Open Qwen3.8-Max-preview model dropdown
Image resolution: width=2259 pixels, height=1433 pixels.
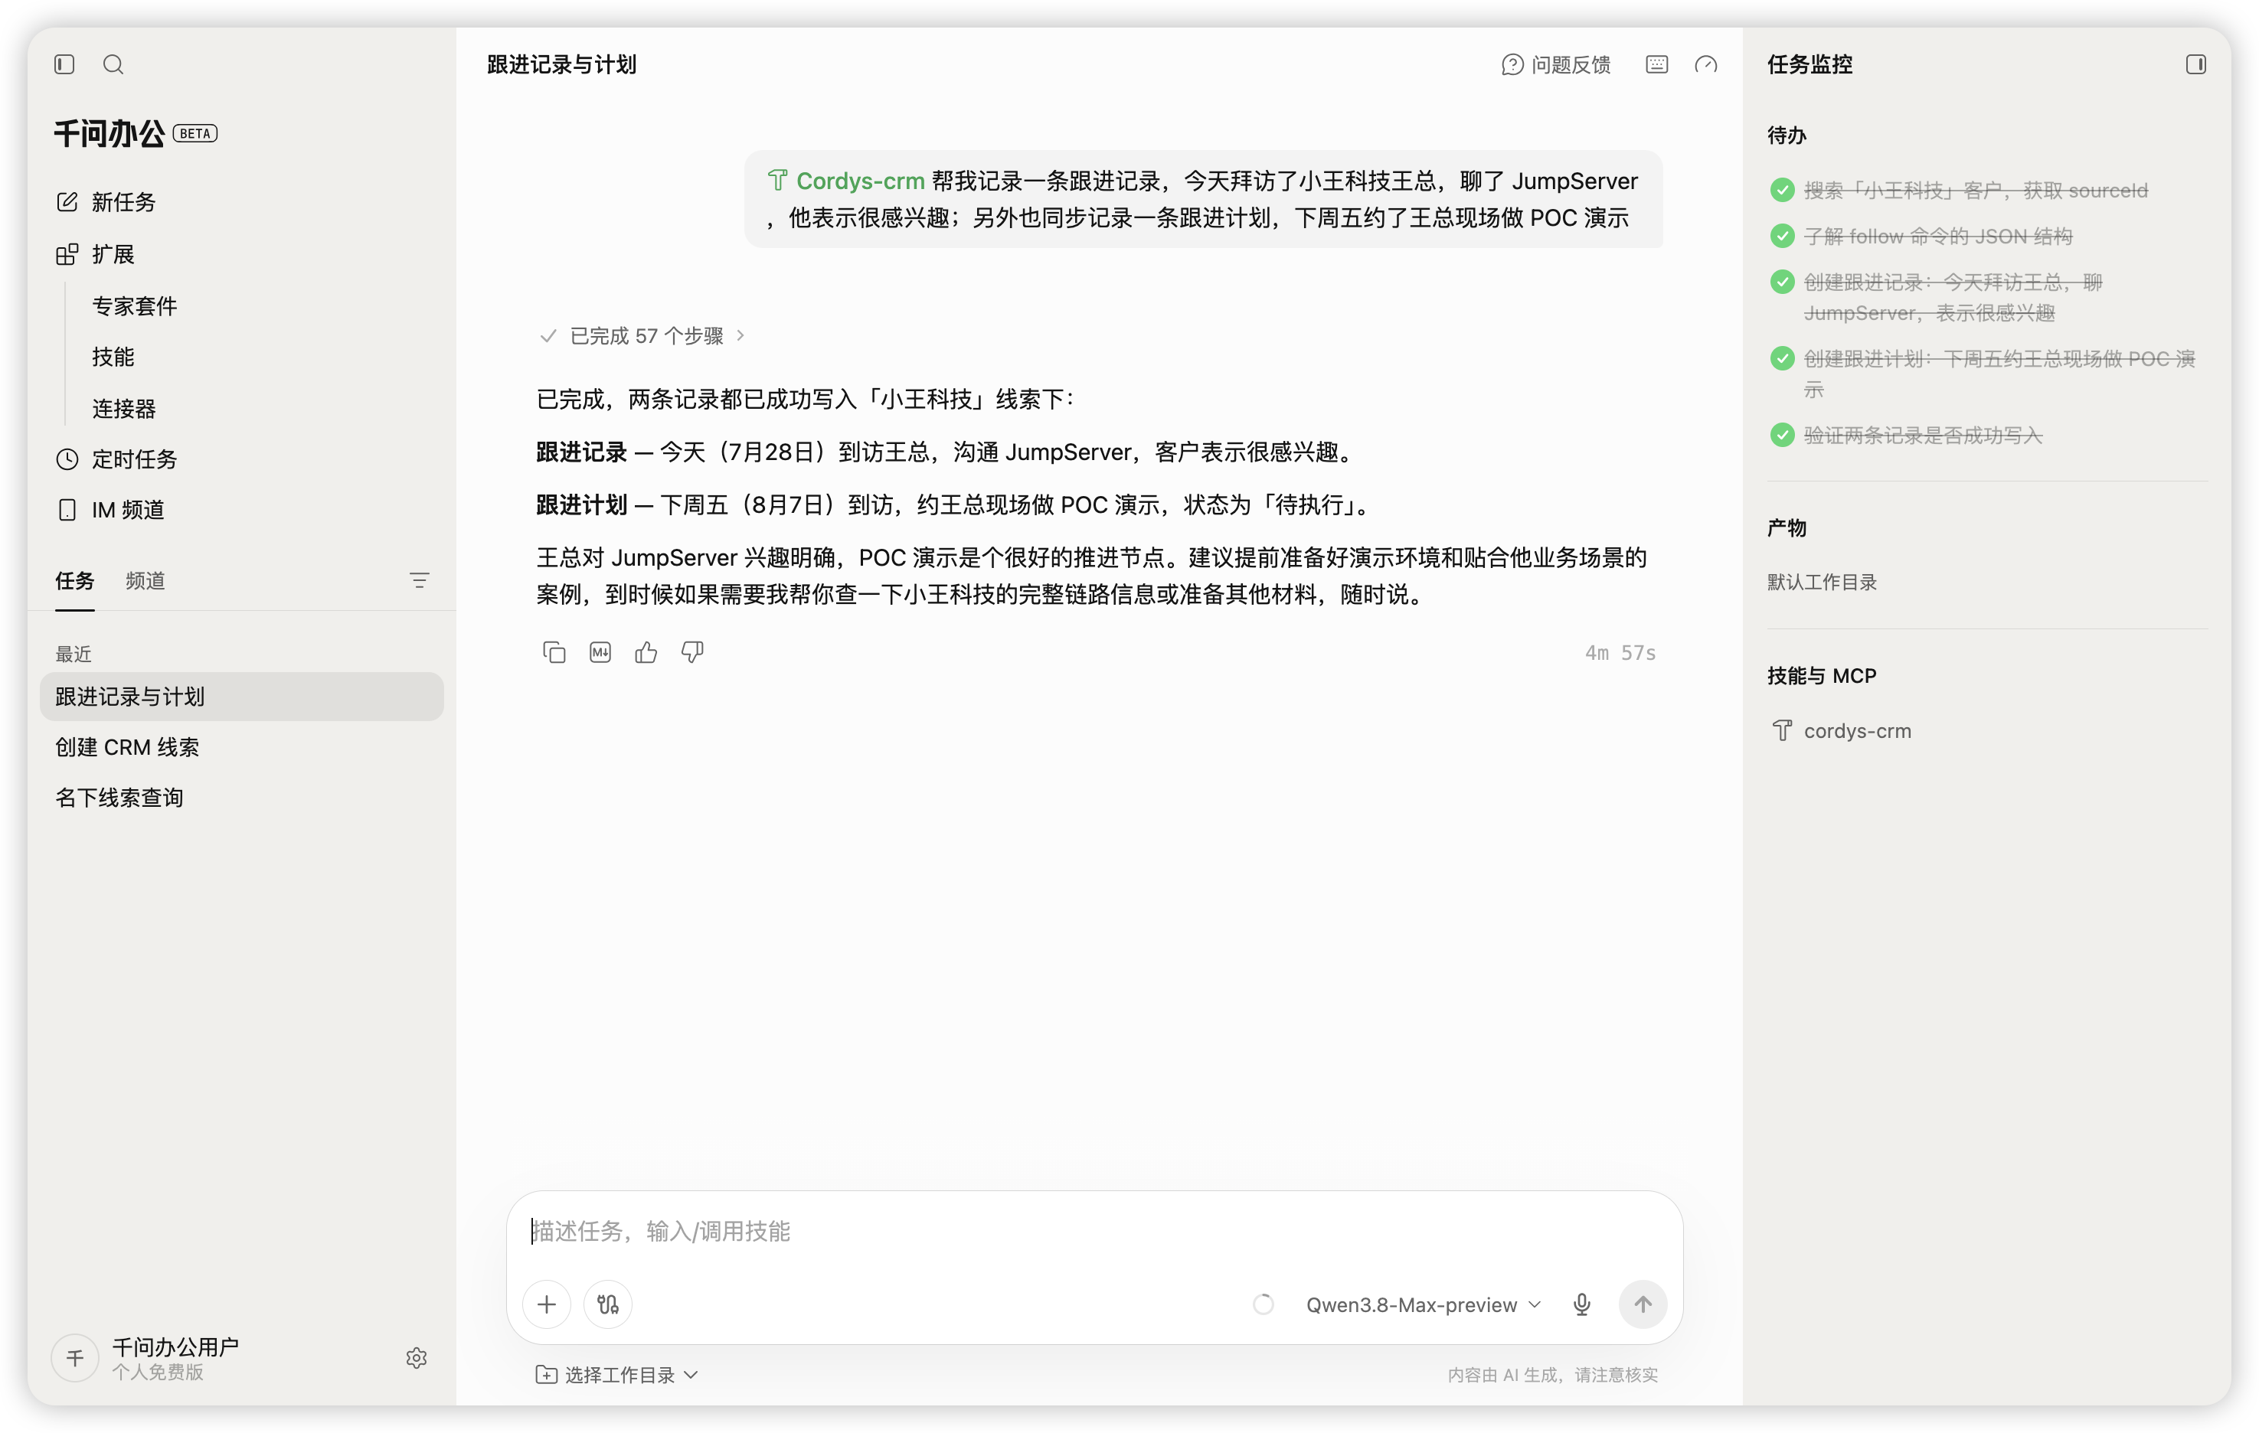1423,1304
